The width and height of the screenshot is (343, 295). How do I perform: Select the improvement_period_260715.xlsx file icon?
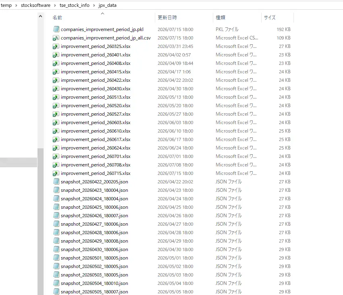click(56, 173)
